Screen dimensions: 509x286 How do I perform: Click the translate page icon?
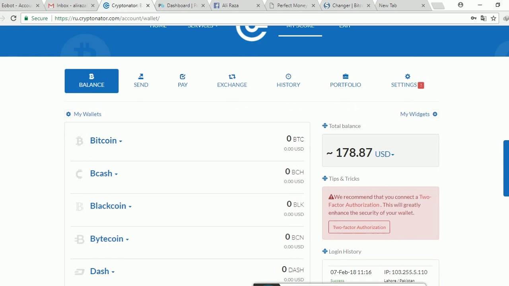coord(484,18)
